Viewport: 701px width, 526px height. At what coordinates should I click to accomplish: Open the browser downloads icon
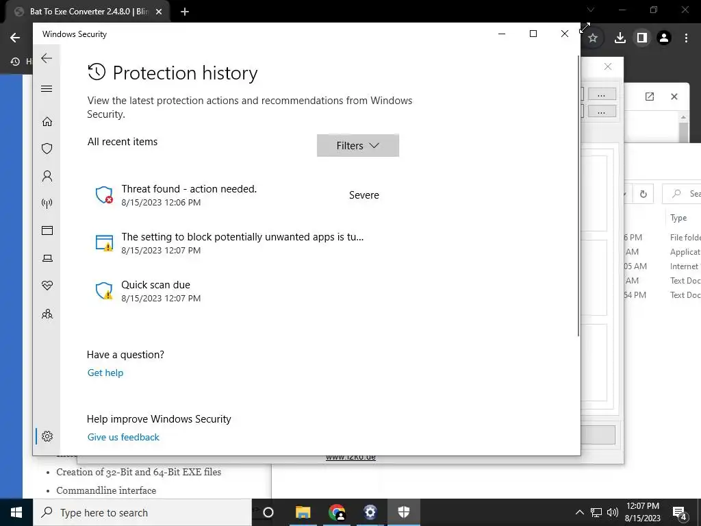pos(620,38)
